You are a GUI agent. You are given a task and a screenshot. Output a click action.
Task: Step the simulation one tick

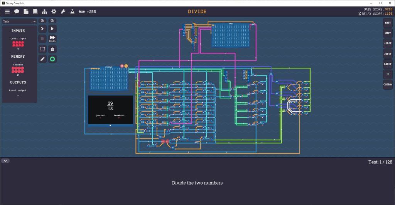42,29
